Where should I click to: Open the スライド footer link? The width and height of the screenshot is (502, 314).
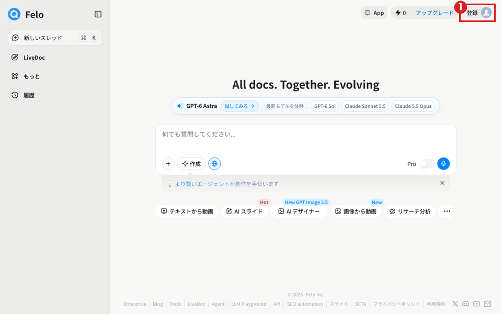[339, 304]
